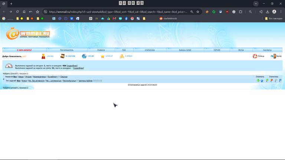Sort tasks 'По рейтингу'

52,77
